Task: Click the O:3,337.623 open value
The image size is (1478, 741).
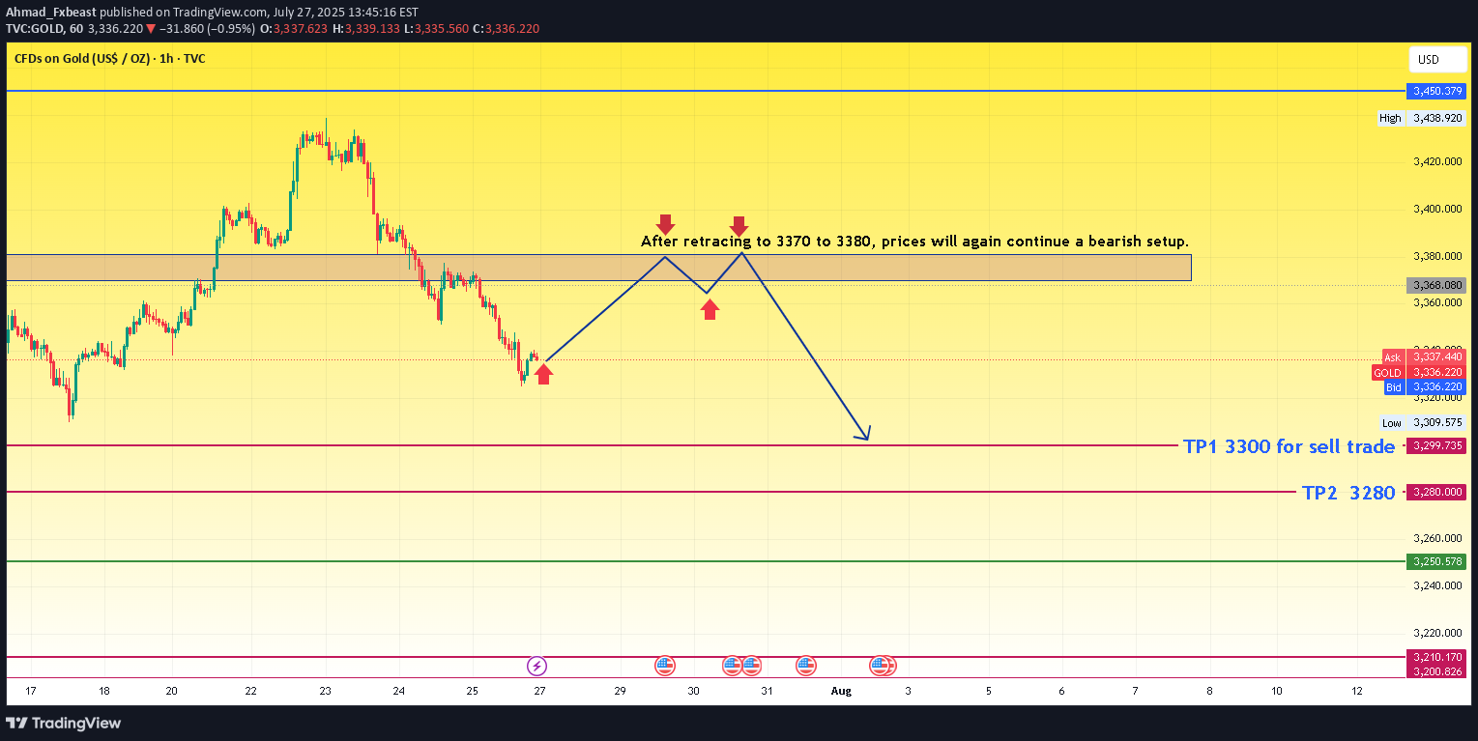Action: [294, 29]
